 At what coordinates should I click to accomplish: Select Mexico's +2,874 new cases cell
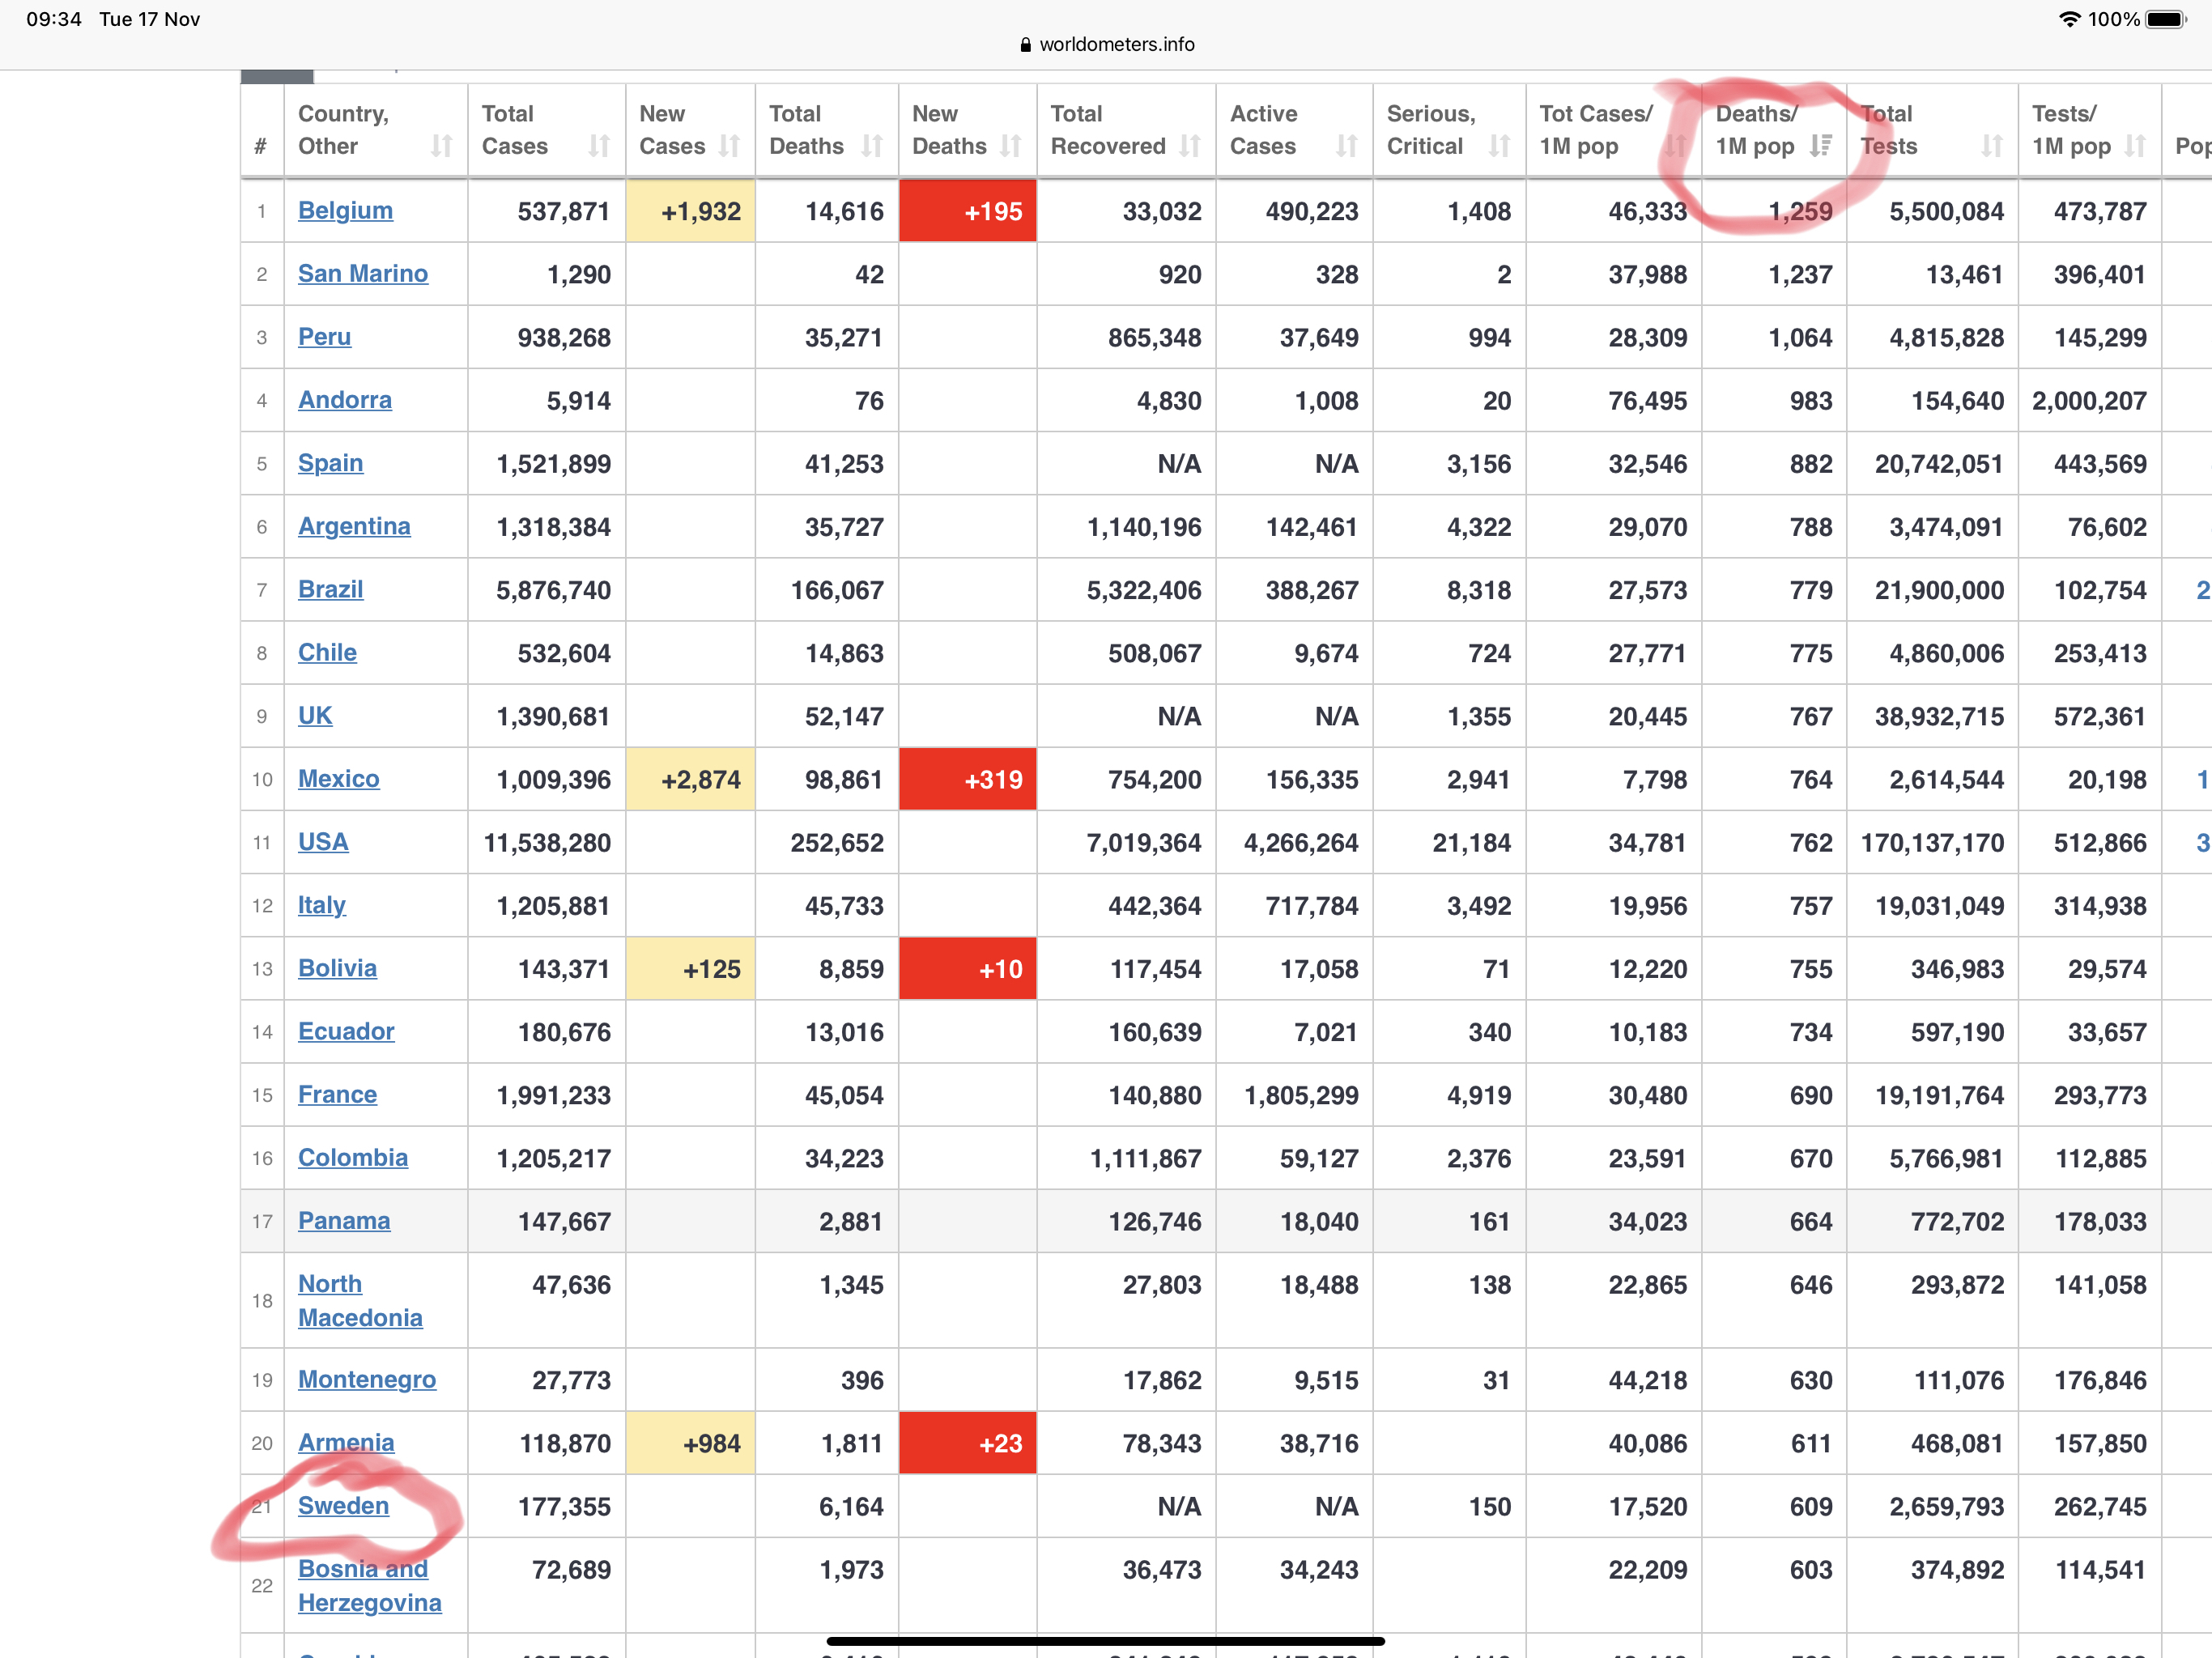click(690, 779)
